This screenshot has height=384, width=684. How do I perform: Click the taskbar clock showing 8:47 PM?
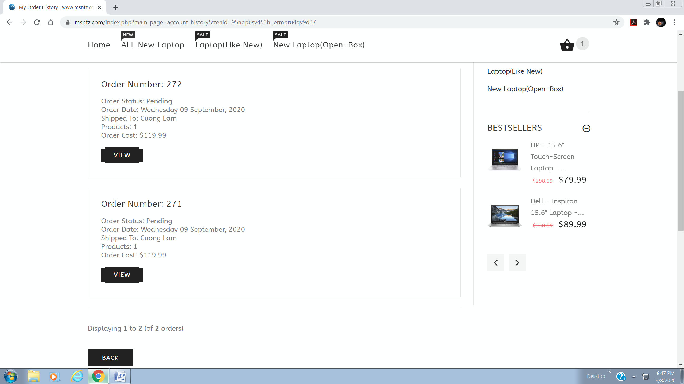click(665, 377)
